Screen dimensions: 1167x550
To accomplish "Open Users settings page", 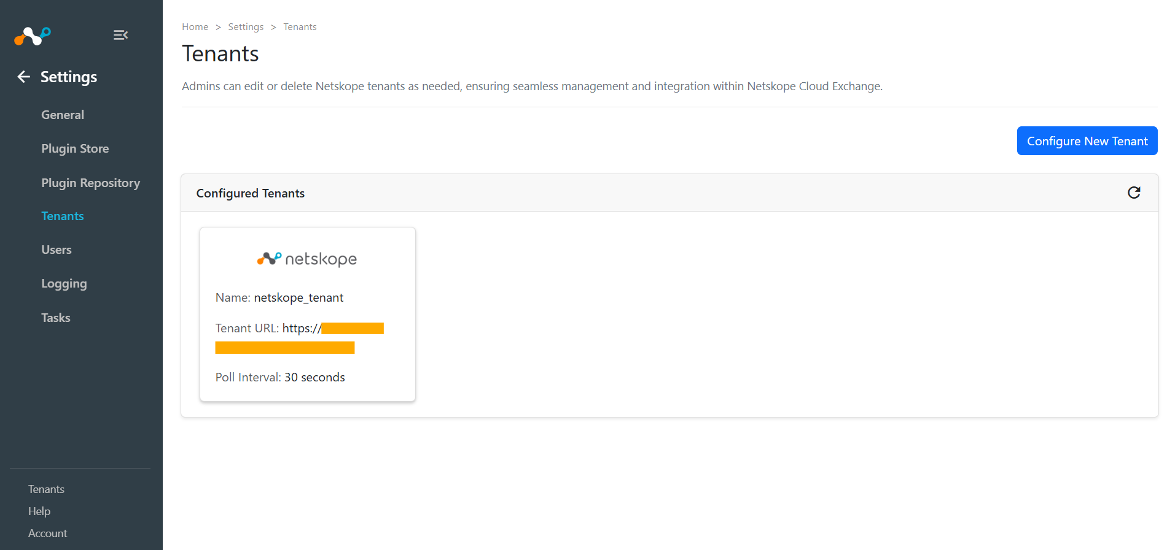I will 57,250.
